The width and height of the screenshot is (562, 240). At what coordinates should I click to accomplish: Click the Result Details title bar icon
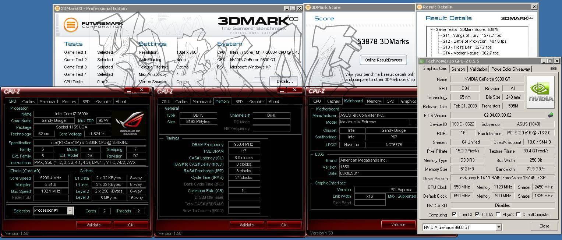(x=420, y=7)
